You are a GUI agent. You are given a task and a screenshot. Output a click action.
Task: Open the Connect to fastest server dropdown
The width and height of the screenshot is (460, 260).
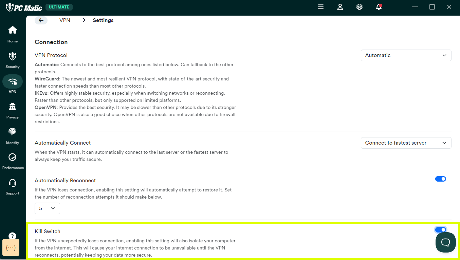pos(406,143)
